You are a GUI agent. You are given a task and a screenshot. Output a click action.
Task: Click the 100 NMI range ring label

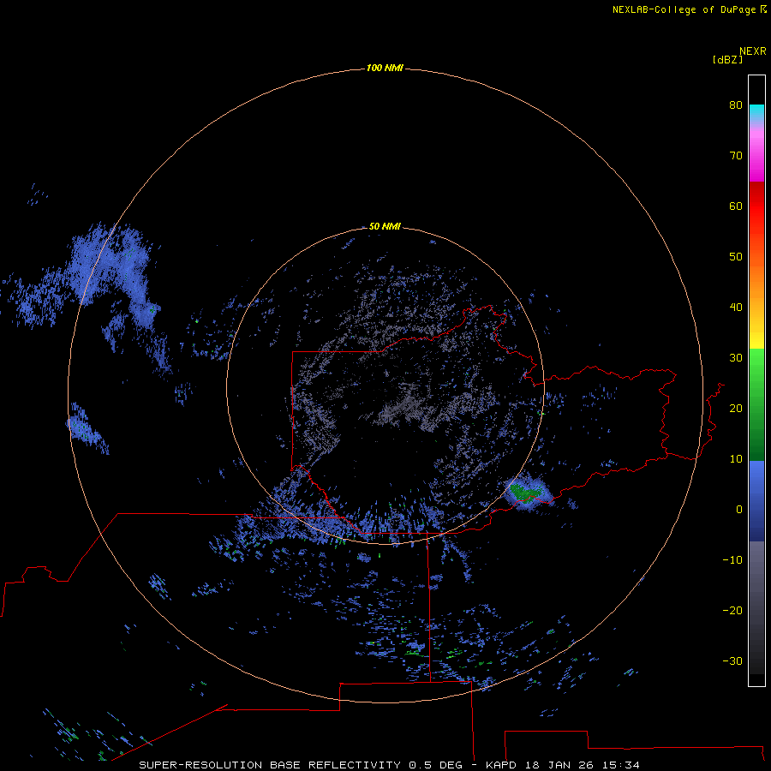(x=385, y=68)
